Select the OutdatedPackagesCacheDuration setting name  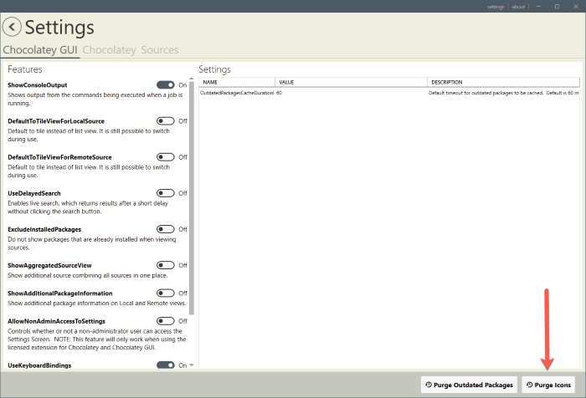[x=237, y=93]
